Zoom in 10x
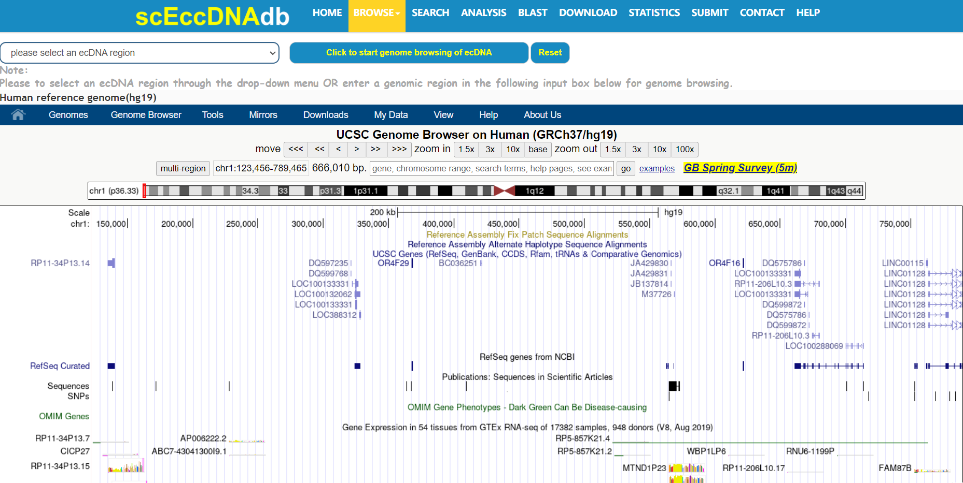 (x=513, y=149)
